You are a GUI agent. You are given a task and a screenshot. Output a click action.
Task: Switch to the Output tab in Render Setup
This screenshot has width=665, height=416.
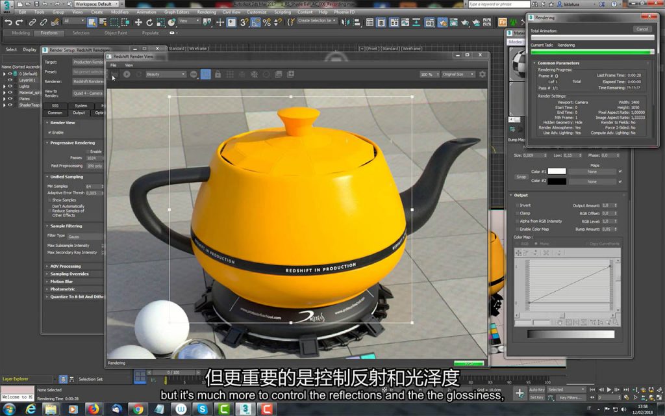coord(79,113)
